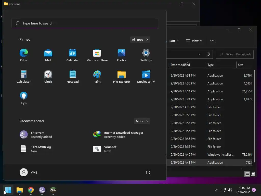This screenshot has width=261, height=196.
Task: Open Microsoft Store from pinned apps
Action: coord(97,55)
